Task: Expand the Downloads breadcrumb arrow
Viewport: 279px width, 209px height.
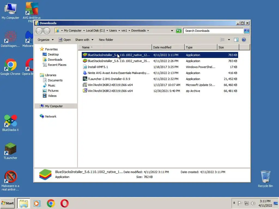Action: pos(148,30)
